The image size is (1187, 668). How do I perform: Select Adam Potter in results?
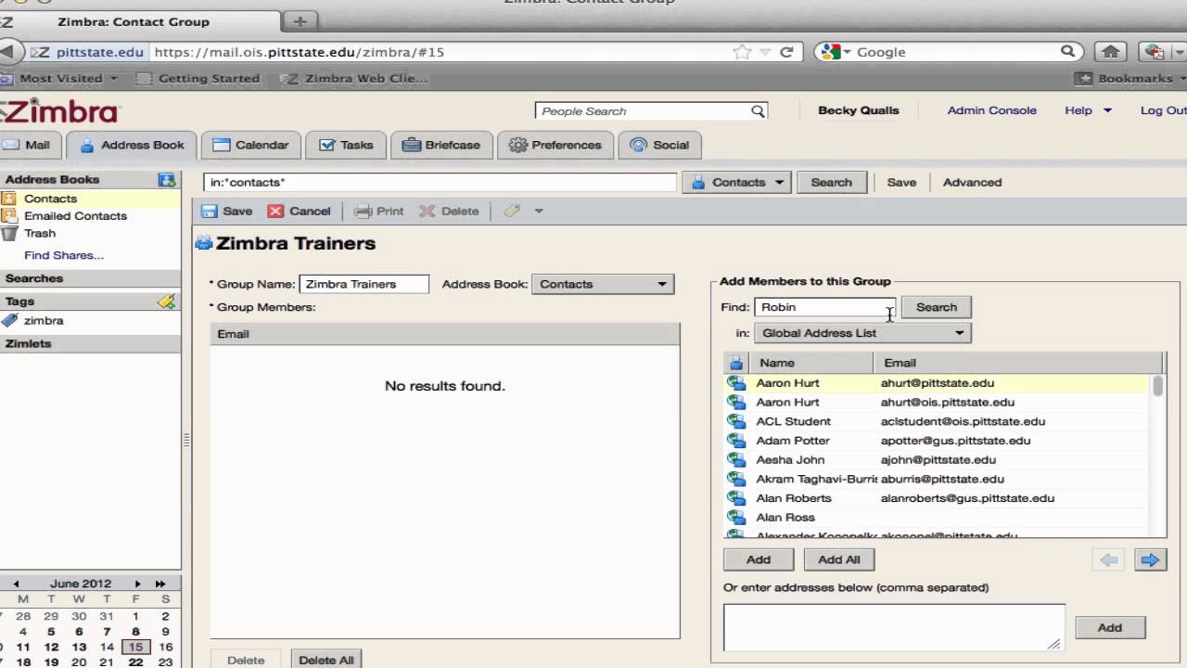click(937, 441)
